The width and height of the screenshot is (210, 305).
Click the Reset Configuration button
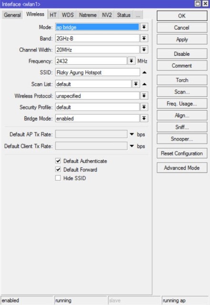tap(182, 153)
